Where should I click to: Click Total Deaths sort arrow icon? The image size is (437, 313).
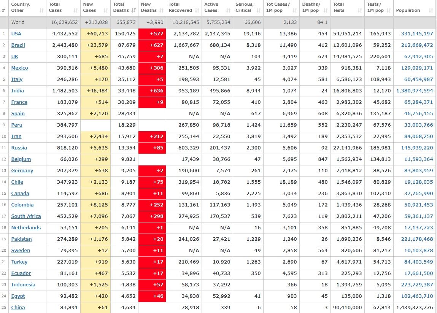coord(134,11)
